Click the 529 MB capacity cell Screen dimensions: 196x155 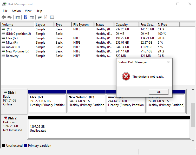pos(121,56)
